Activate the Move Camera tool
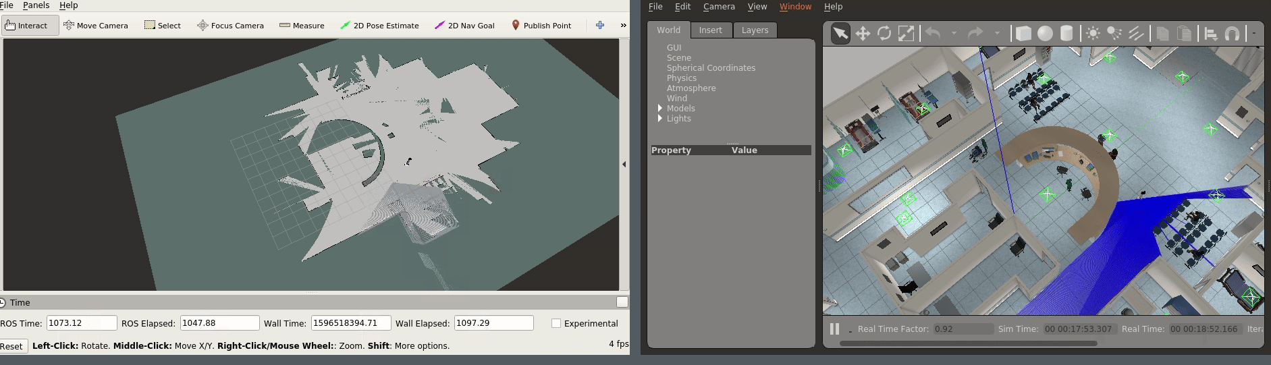1271x365 pixels. (x=95, y=26)
